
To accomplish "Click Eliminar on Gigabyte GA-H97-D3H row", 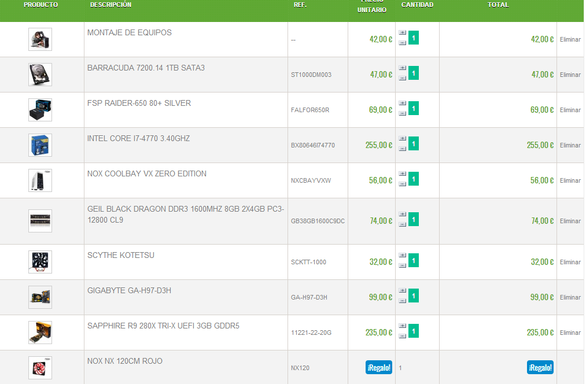I will pos(570,298).
